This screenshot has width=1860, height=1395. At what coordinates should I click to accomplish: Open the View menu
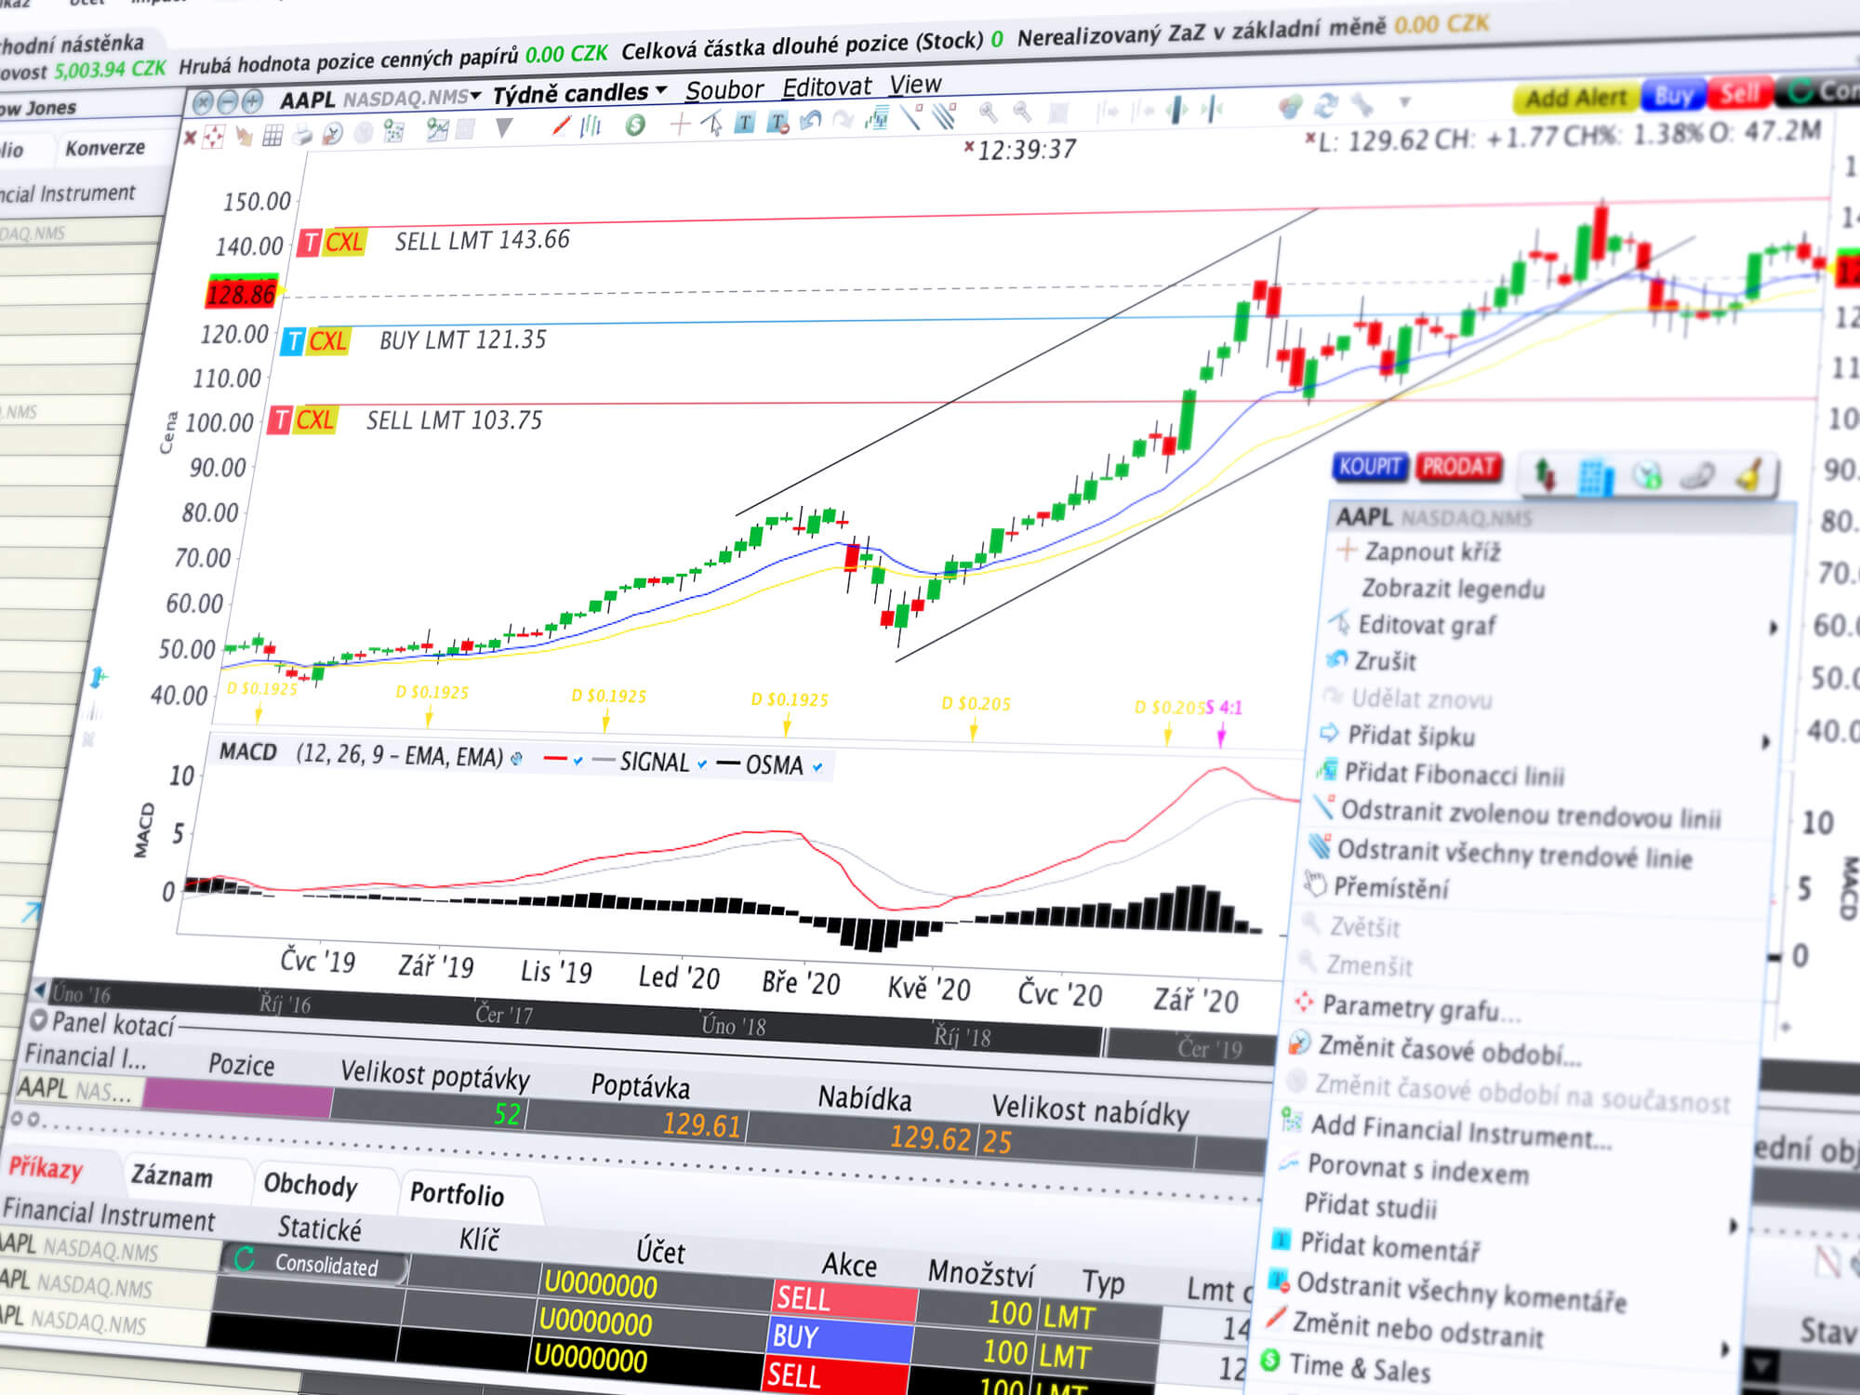coord(915,85)
